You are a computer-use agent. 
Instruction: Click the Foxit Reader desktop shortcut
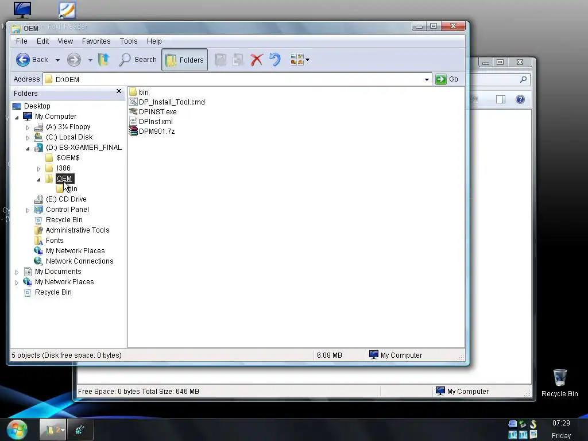coord(68,10)
